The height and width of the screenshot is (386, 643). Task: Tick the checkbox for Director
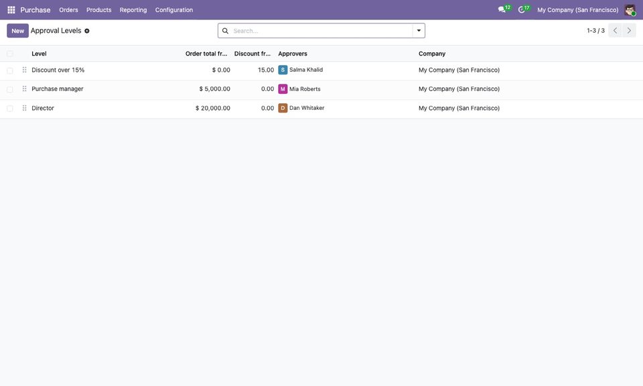[10, 109]
